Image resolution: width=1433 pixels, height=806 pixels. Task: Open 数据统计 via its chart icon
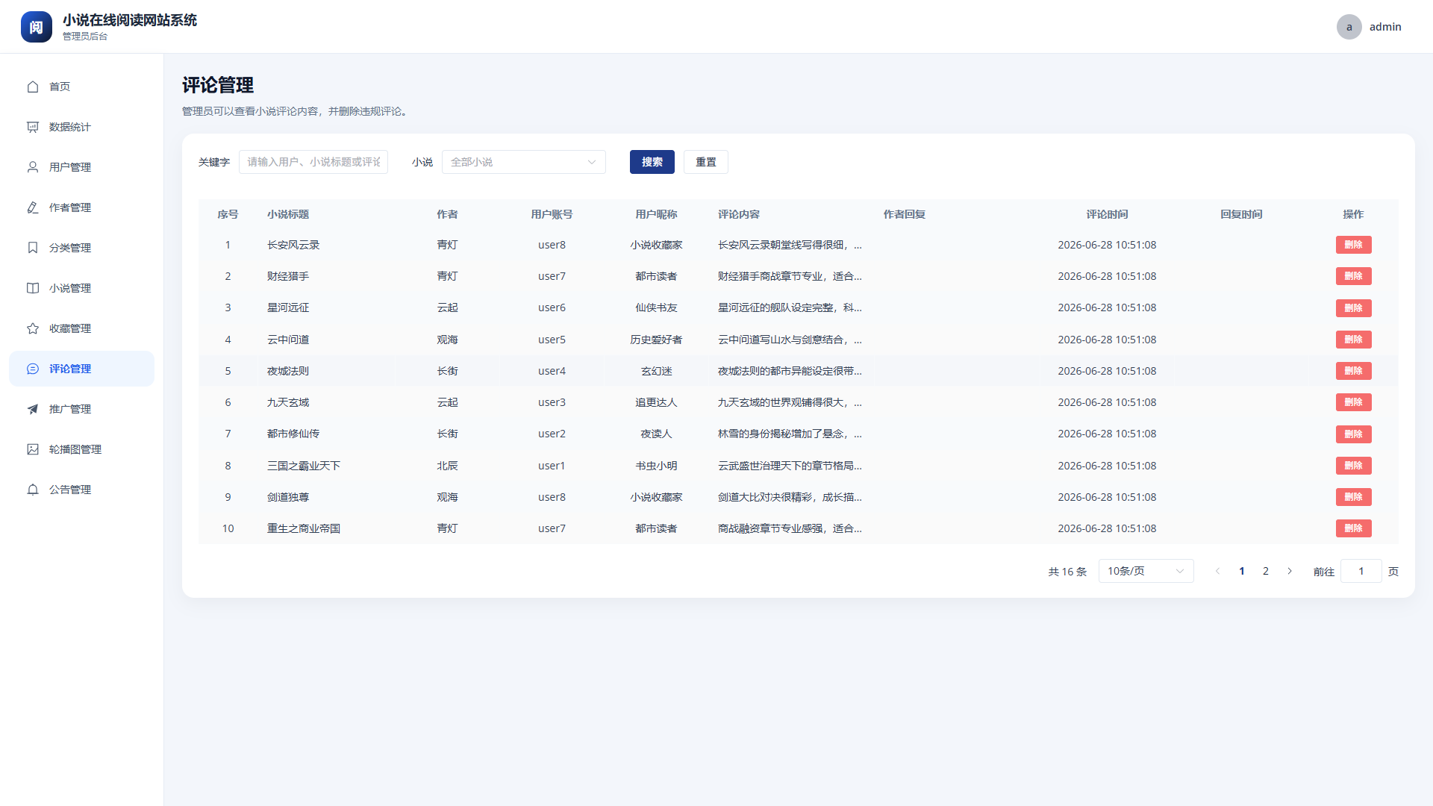[33, 127]
